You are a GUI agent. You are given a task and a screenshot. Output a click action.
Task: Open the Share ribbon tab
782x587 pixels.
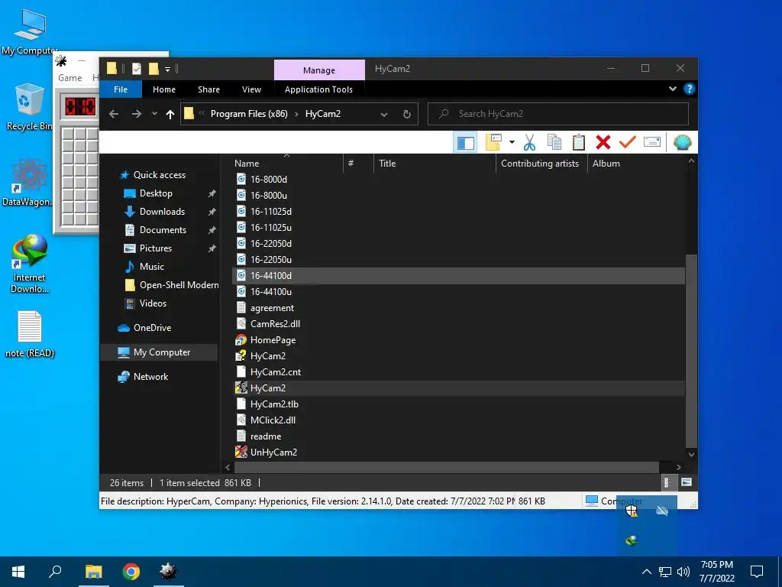click(208, 89)
